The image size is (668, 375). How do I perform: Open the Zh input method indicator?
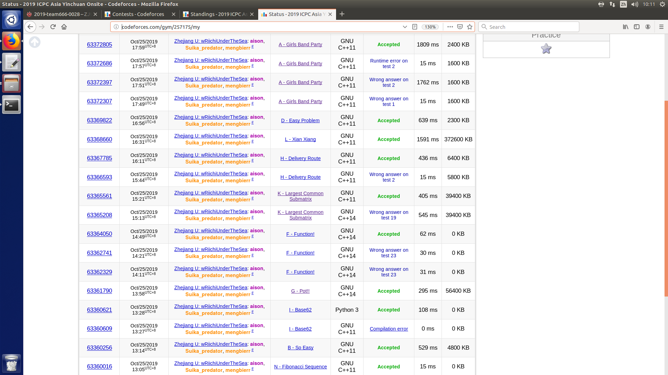pyautogui.click(x=623, y=4)
